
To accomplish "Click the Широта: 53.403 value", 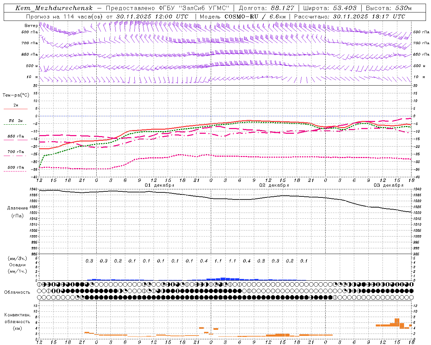I will [x=330, y=8].
